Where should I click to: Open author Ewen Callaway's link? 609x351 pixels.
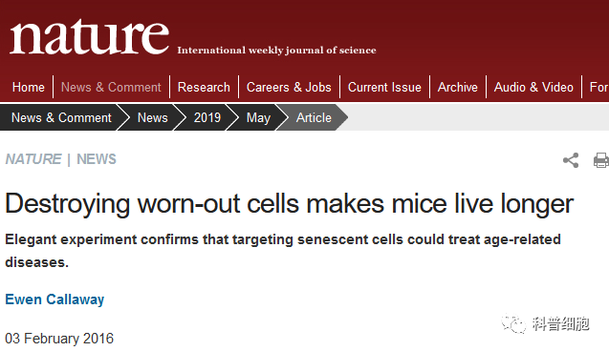pyautogui.click(x=54, y=299)
